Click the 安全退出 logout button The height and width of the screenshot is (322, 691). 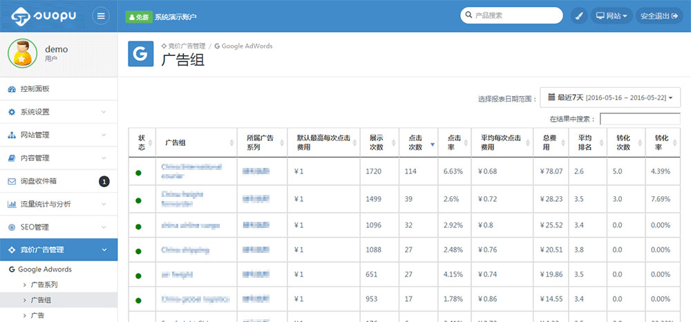pos(659,16)
